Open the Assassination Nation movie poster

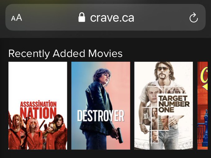[x=38, y=106]
